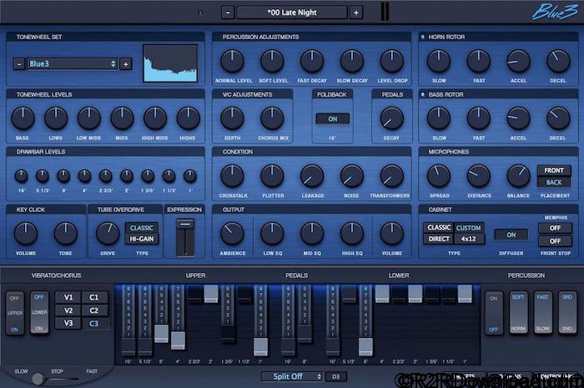Go to the previous preset with the top minus button
The height and width of the screenshot is (388, 584).
[x=228, y=13]
